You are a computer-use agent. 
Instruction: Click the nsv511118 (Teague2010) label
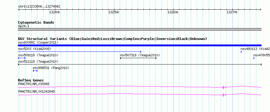(x=38, y=61)
